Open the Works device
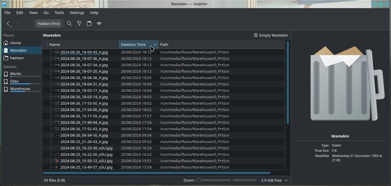The height and width of the screenshot is (186, 391). coord(16,74)
